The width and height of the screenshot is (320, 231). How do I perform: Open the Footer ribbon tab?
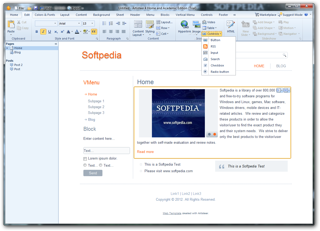click(223, 15)
